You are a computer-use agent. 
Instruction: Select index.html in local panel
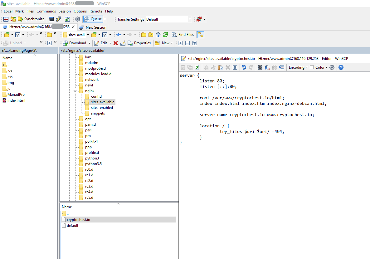click(16, 100)
